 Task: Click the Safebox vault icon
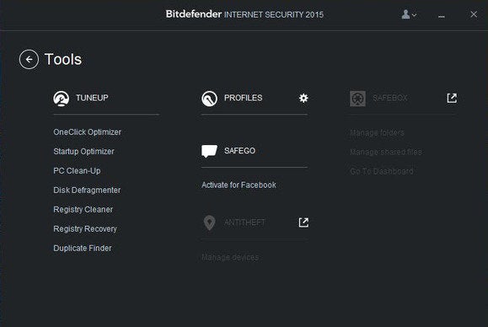[357, 99]
